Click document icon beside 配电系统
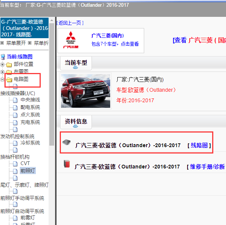 [15, 107]
